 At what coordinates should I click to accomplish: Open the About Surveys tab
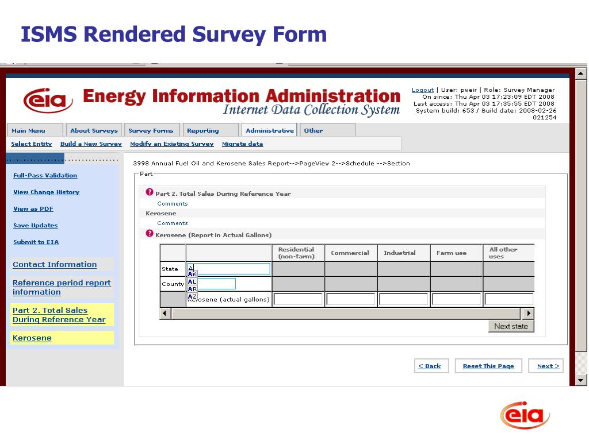pos(94,130)
